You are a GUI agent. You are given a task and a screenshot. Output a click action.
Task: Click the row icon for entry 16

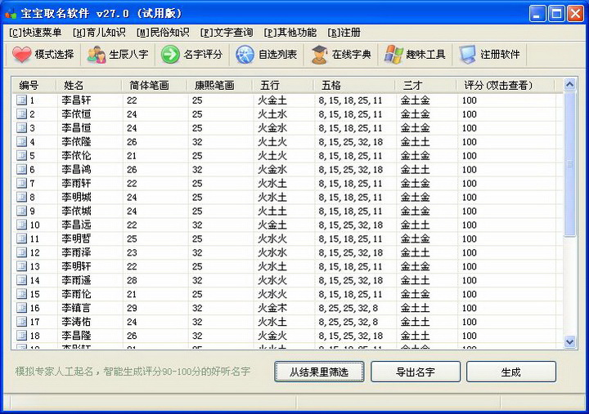(x=22, y=308)
